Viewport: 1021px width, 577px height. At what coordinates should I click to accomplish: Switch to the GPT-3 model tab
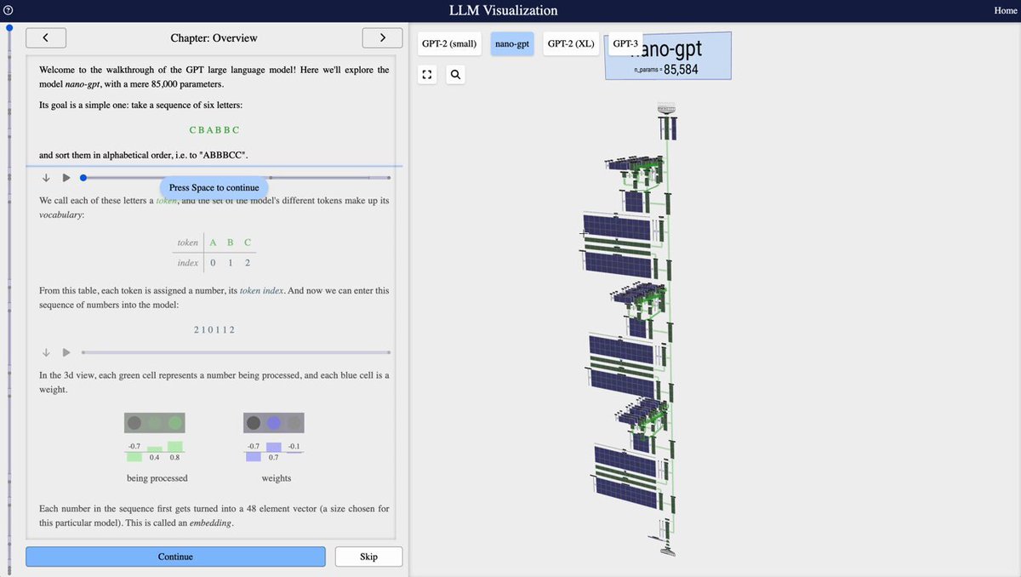(x=625, y=43)
